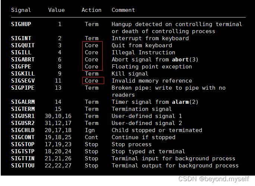
Task: Select the SIGTTIN signal name
Action: click(23, 158)
